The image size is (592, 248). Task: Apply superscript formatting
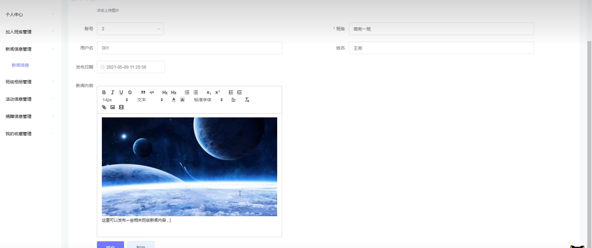coord(217,92)
